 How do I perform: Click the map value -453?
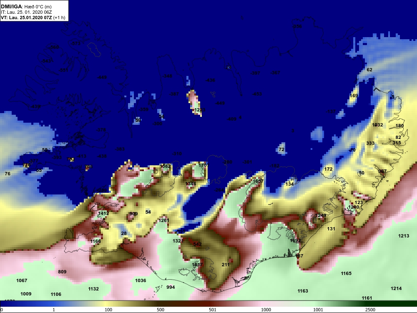pyautogui.click(x=257, y=94)
